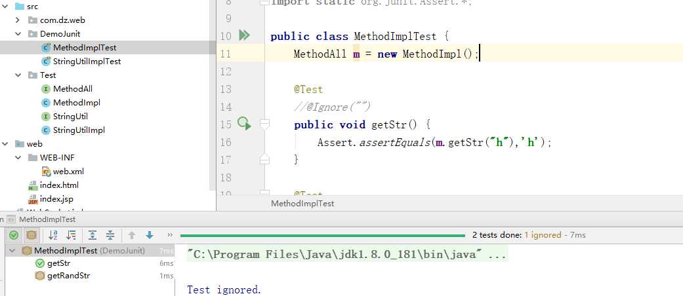Viewport: 683px width, 296px height.
Task: Expand all test result nodes
Action: click(x=93, y=236)
